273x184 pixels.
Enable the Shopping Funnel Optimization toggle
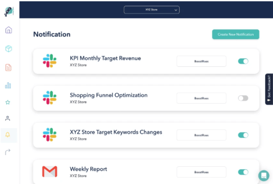[243, 98]
